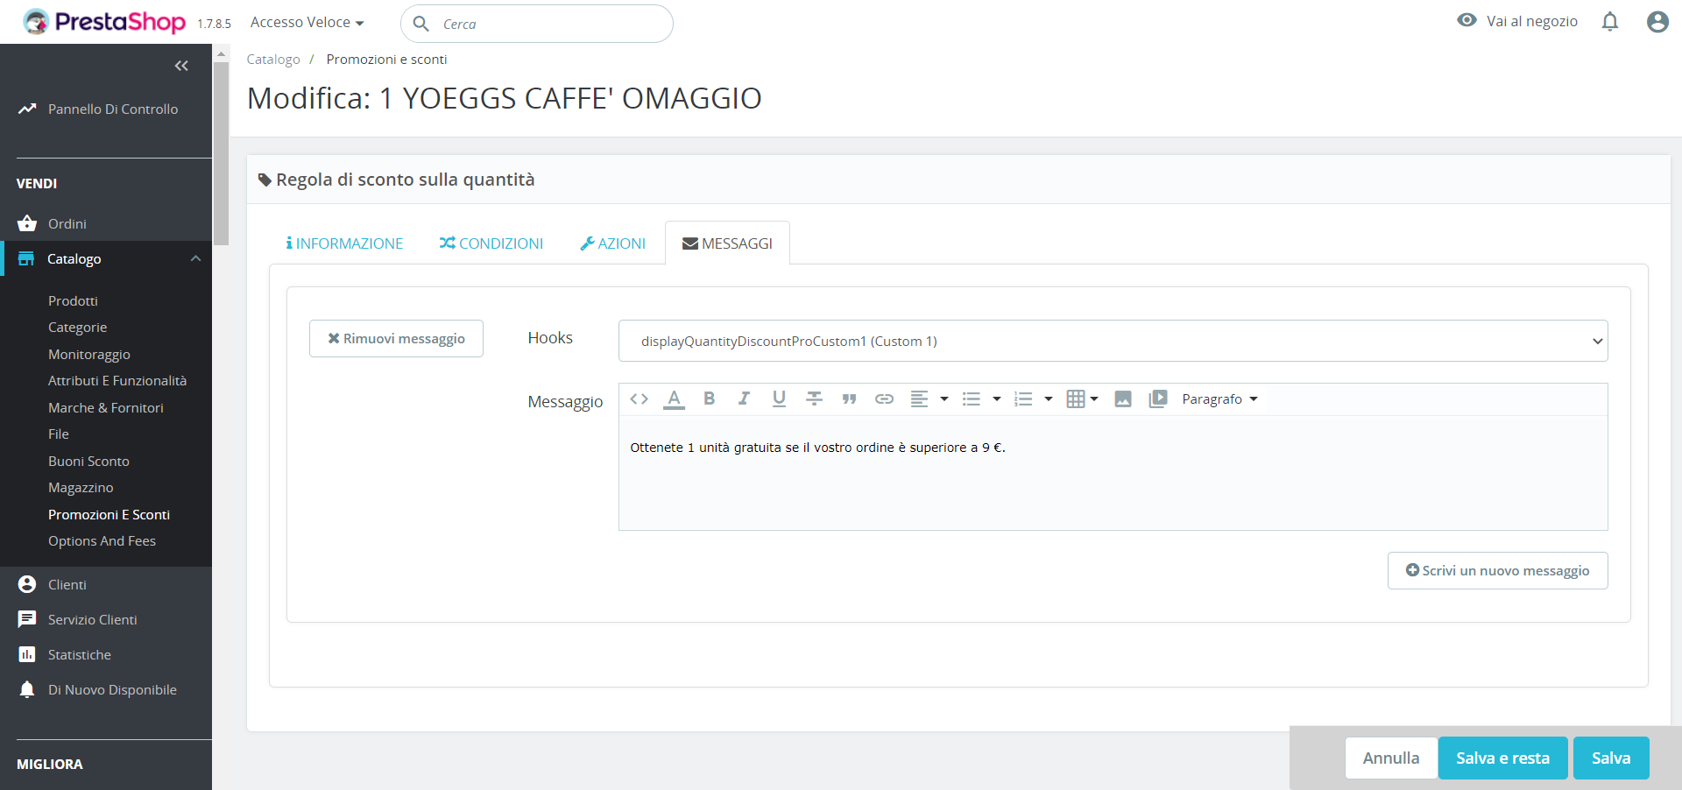Open Monitoraggio under Catalogo
The width and height of the screenshot is (1682, 790).
[88, 355]
